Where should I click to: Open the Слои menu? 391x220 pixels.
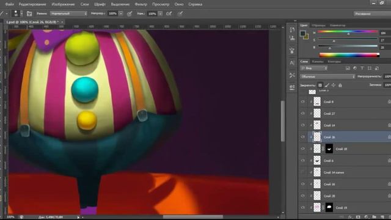[84, 4]
